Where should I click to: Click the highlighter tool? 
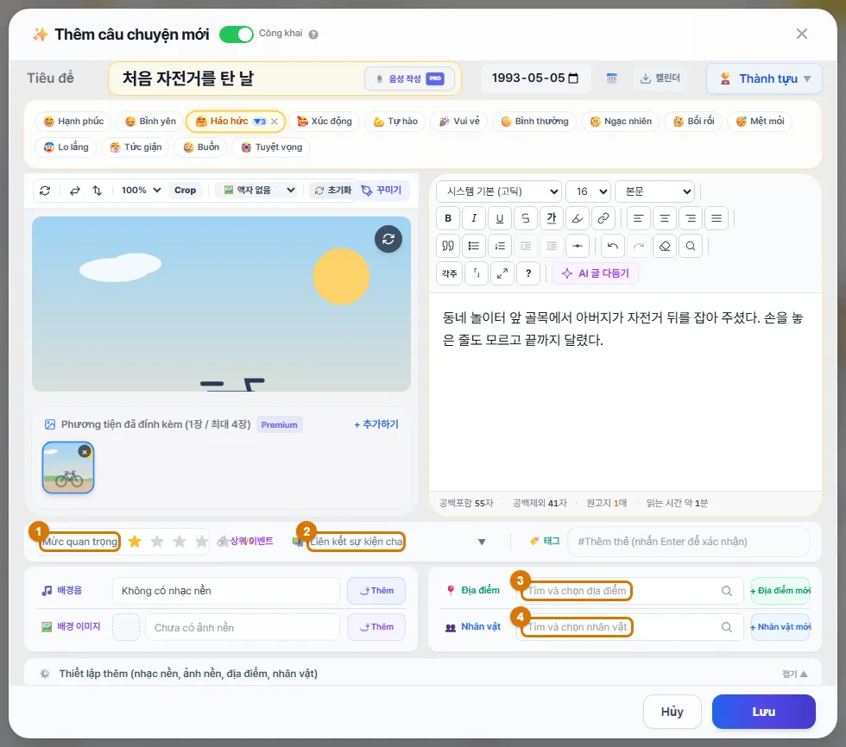pos(578,218)
